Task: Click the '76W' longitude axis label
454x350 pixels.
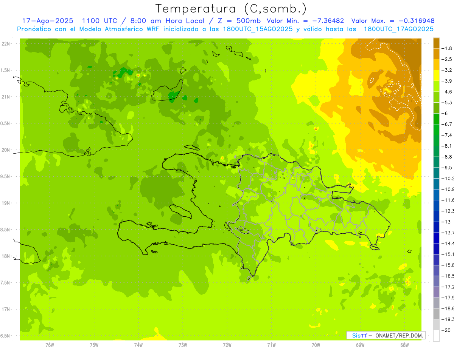Action: [50, 345]
